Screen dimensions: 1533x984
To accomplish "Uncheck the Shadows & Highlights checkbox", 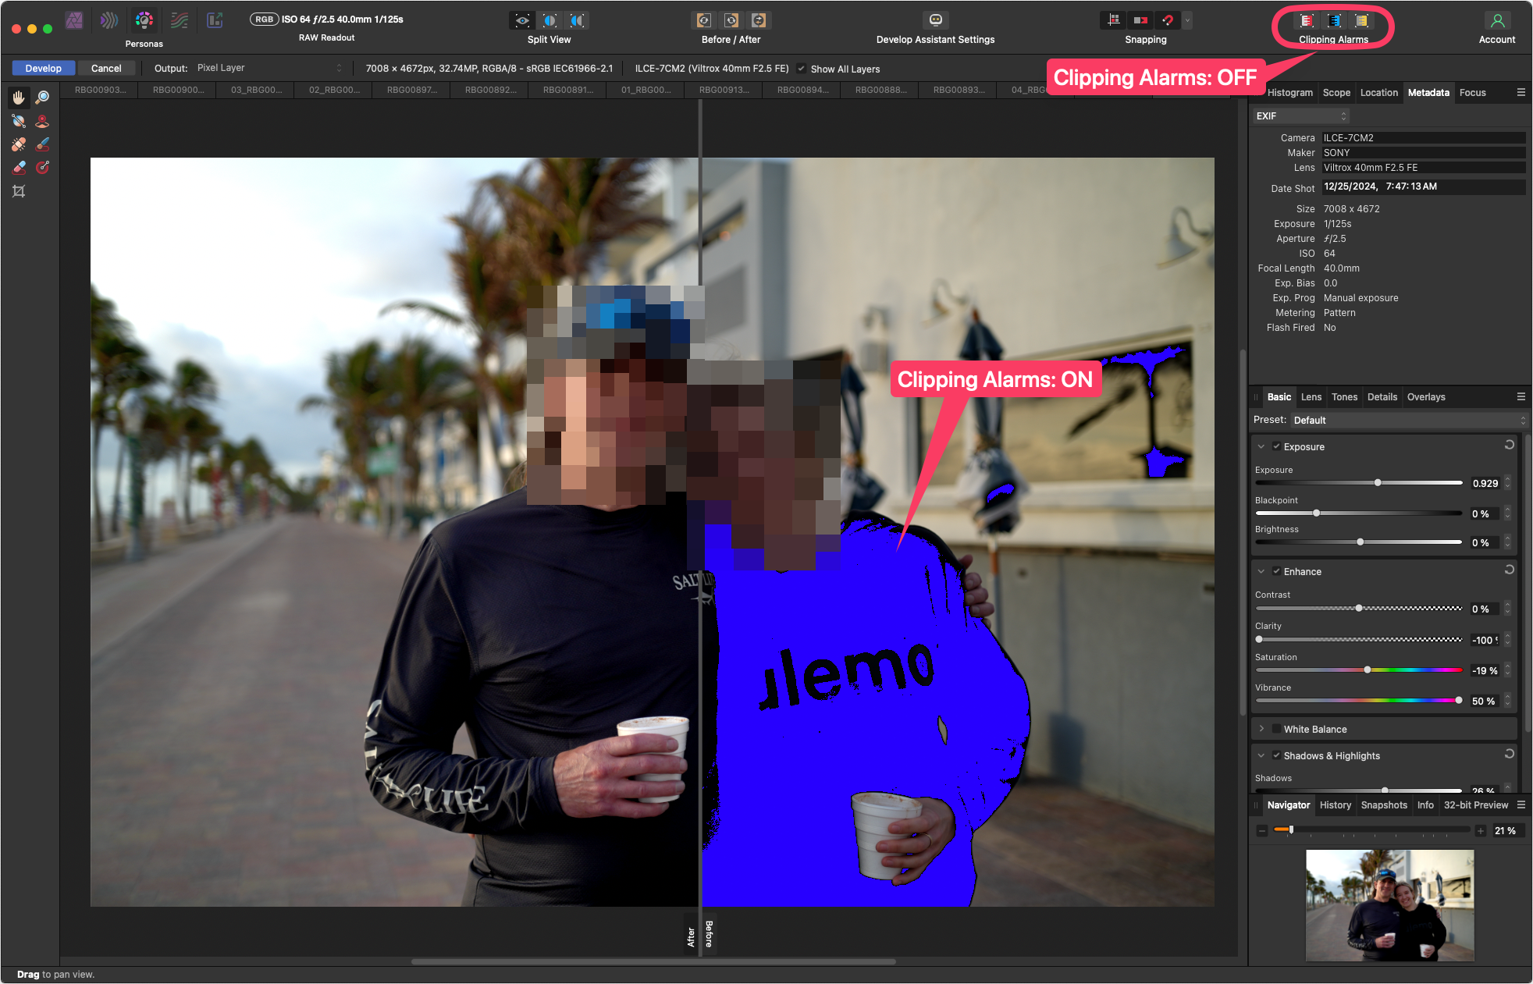I will pyautogui.click(x=1276, y=756).
